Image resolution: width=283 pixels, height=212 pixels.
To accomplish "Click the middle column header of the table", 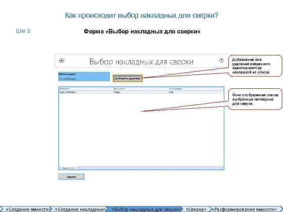I will [x=141, y=89].
